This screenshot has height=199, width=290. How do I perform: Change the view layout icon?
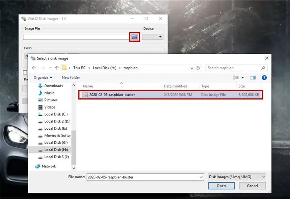(236, 77)
